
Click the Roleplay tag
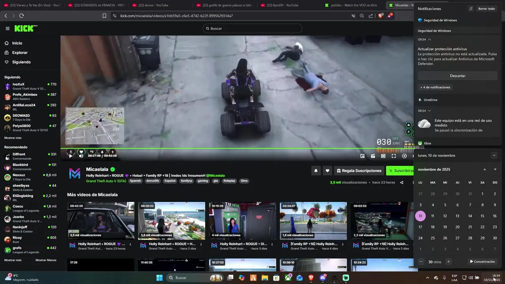(x=229, y=181)
